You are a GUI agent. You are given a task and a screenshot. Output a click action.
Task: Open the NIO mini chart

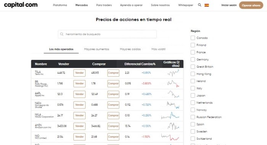(170, 137)
